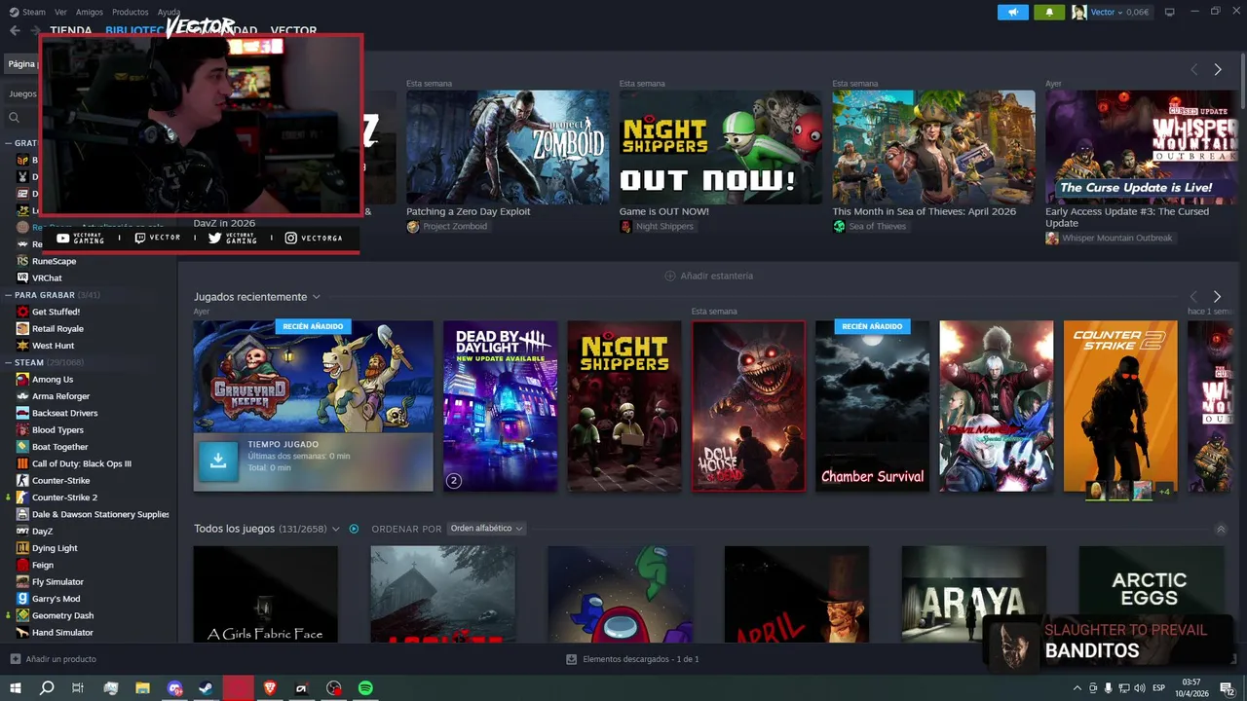Open Whisper Mountain Outbreak publisher link
The image size is (1247, 701).
[1117, 238]
